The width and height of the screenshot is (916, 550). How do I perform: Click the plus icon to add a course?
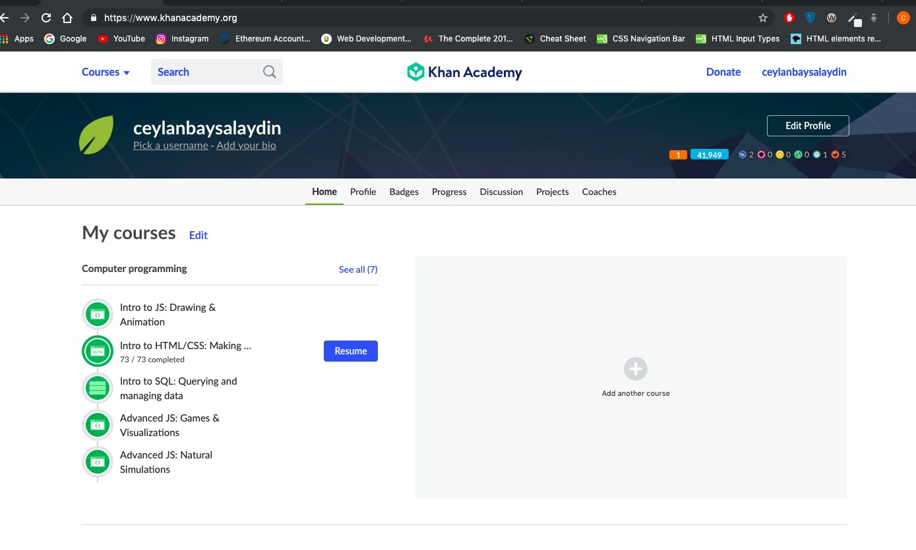click(636, 369)
